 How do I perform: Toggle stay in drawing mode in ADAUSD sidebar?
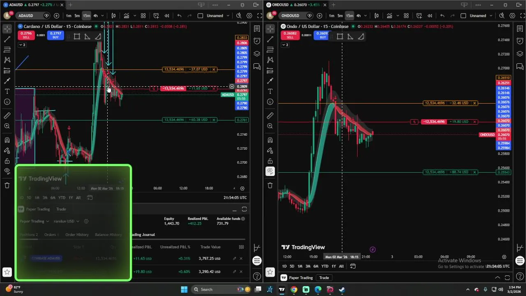(7, 151)
